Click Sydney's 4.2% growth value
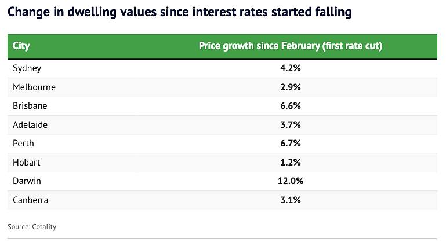The width and height of the screenshot is (446, 246). 291,68
